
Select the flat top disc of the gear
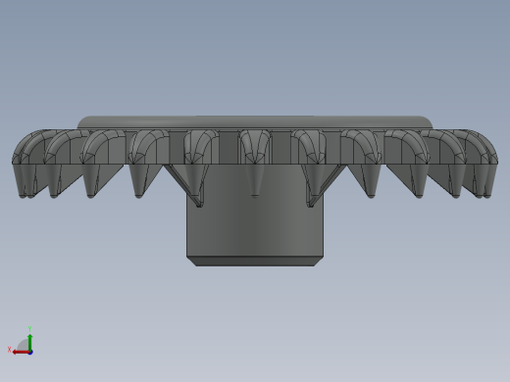pos(255,122)
